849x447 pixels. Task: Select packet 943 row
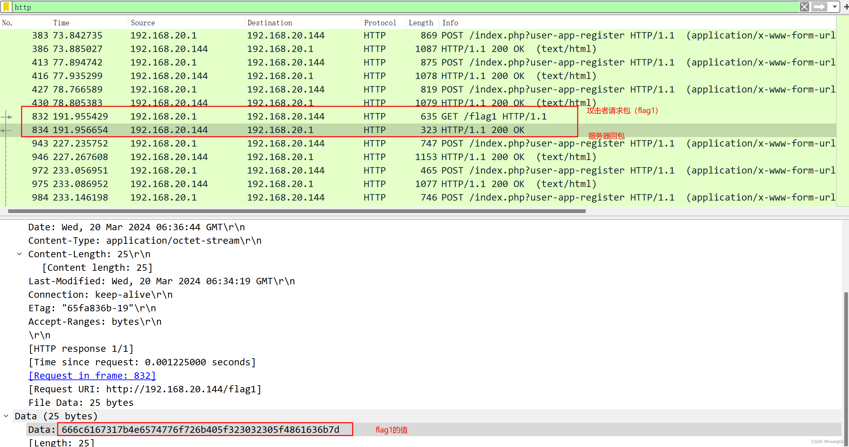click(x=418, y=143)
